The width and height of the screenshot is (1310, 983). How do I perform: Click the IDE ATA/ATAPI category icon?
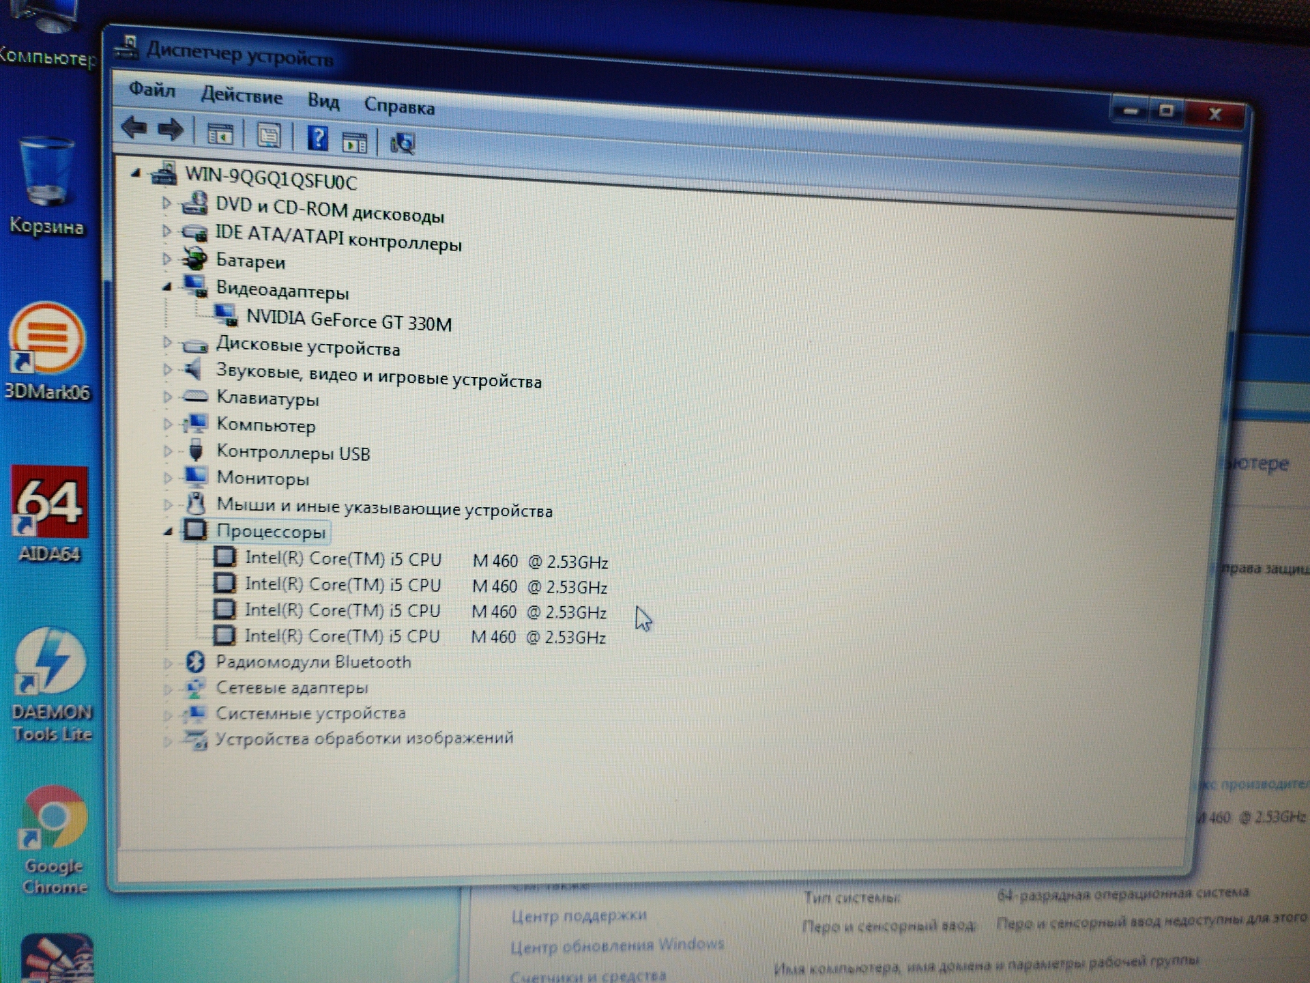click(x=195, y=232)
